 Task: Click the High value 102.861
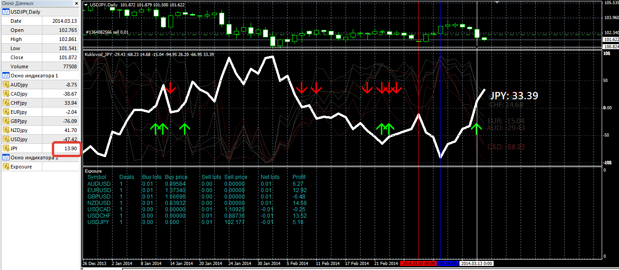click(68, 39)
